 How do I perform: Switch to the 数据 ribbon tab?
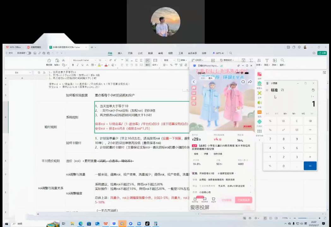(x=150, y=53)
